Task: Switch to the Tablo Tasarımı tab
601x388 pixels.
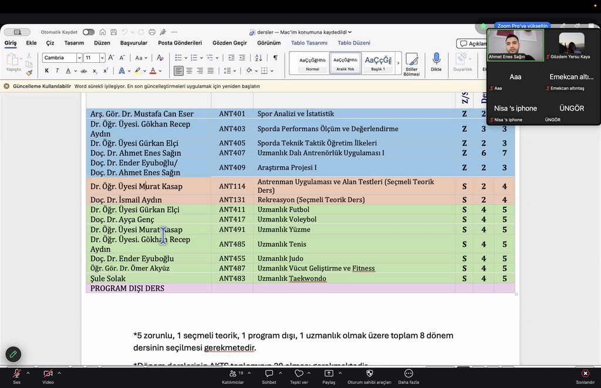Action: 309,43
